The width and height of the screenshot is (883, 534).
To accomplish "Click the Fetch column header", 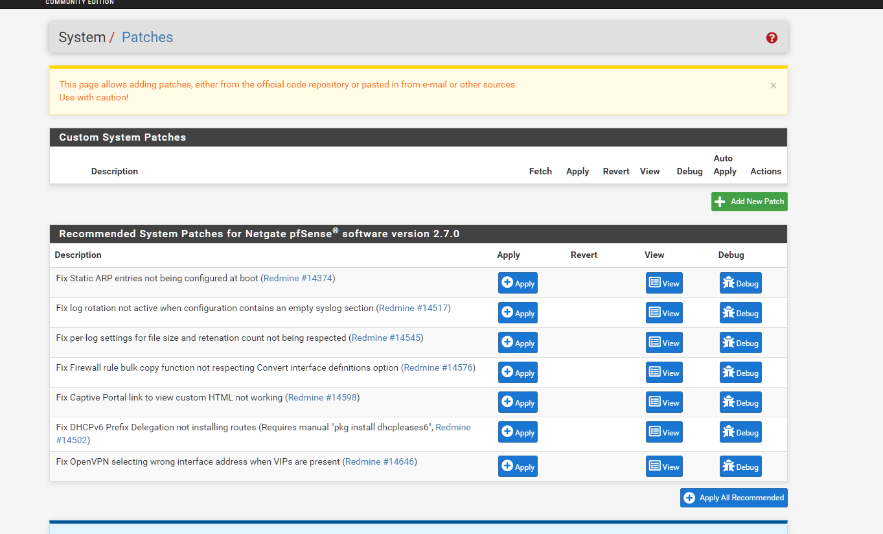I will (540, 171).
